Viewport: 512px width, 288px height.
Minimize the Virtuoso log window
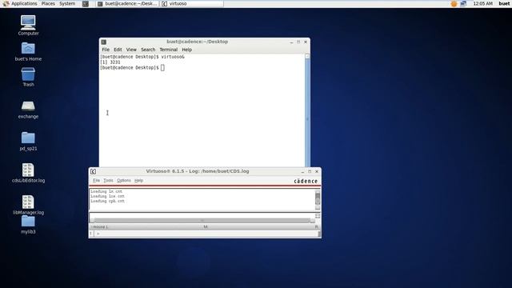302,171
